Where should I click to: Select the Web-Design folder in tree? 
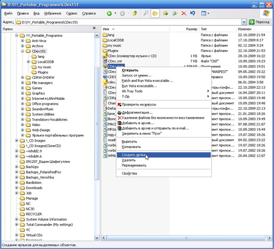[x=41, y=130]
